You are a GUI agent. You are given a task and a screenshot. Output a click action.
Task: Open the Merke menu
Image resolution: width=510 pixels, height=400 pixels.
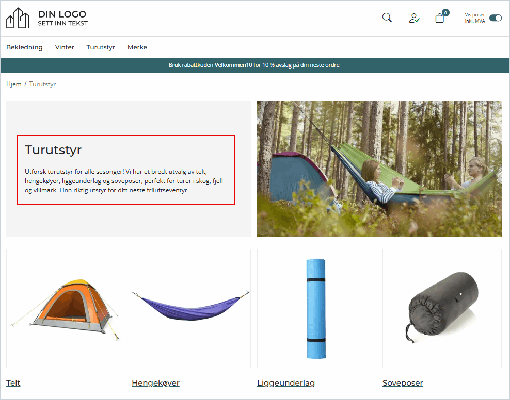tap(137, 47)
